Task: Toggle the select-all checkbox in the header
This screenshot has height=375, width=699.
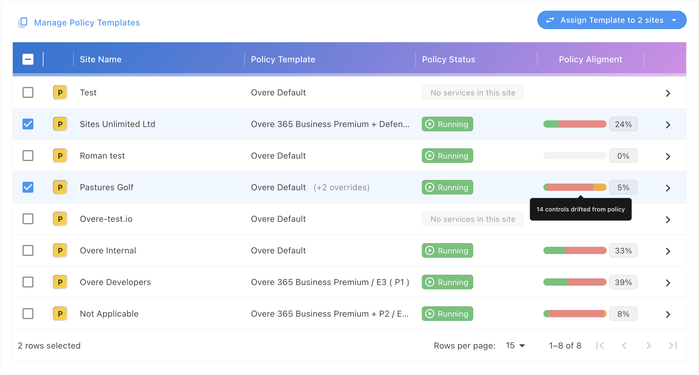Action: (x=28, y=59)
